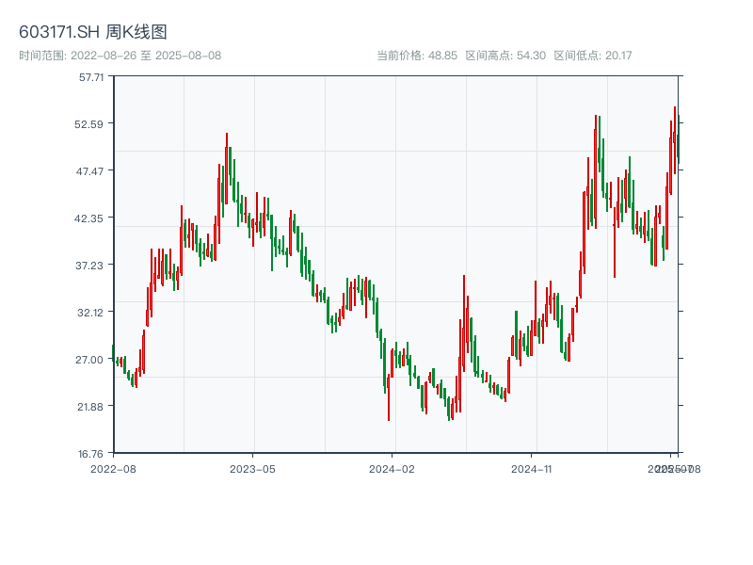Select the y-axis label 52.59
This screenshot has width=753, height=565.
pyautogui.click(x=88, y=124)
